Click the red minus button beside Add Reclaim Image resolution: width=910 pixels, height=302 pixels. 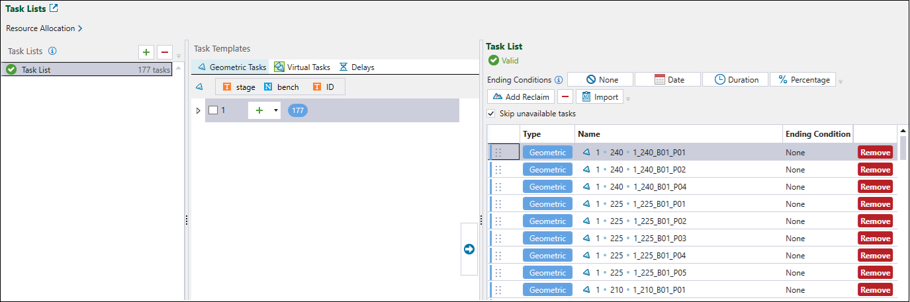(565, 96)
